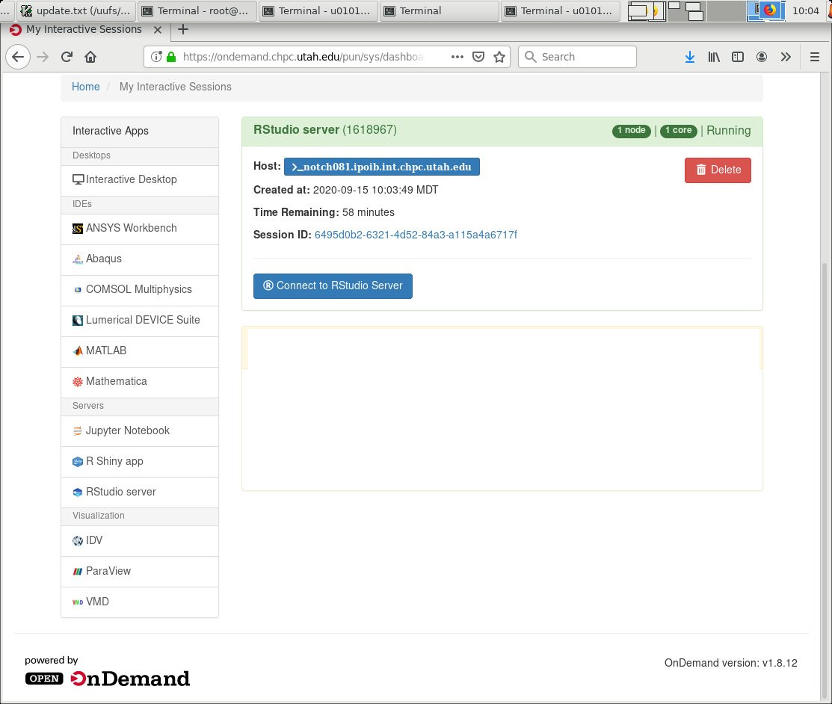This screenshot has height=704, width=832.
Task: Click the 10:04 clock in panel
Action: 806,10
